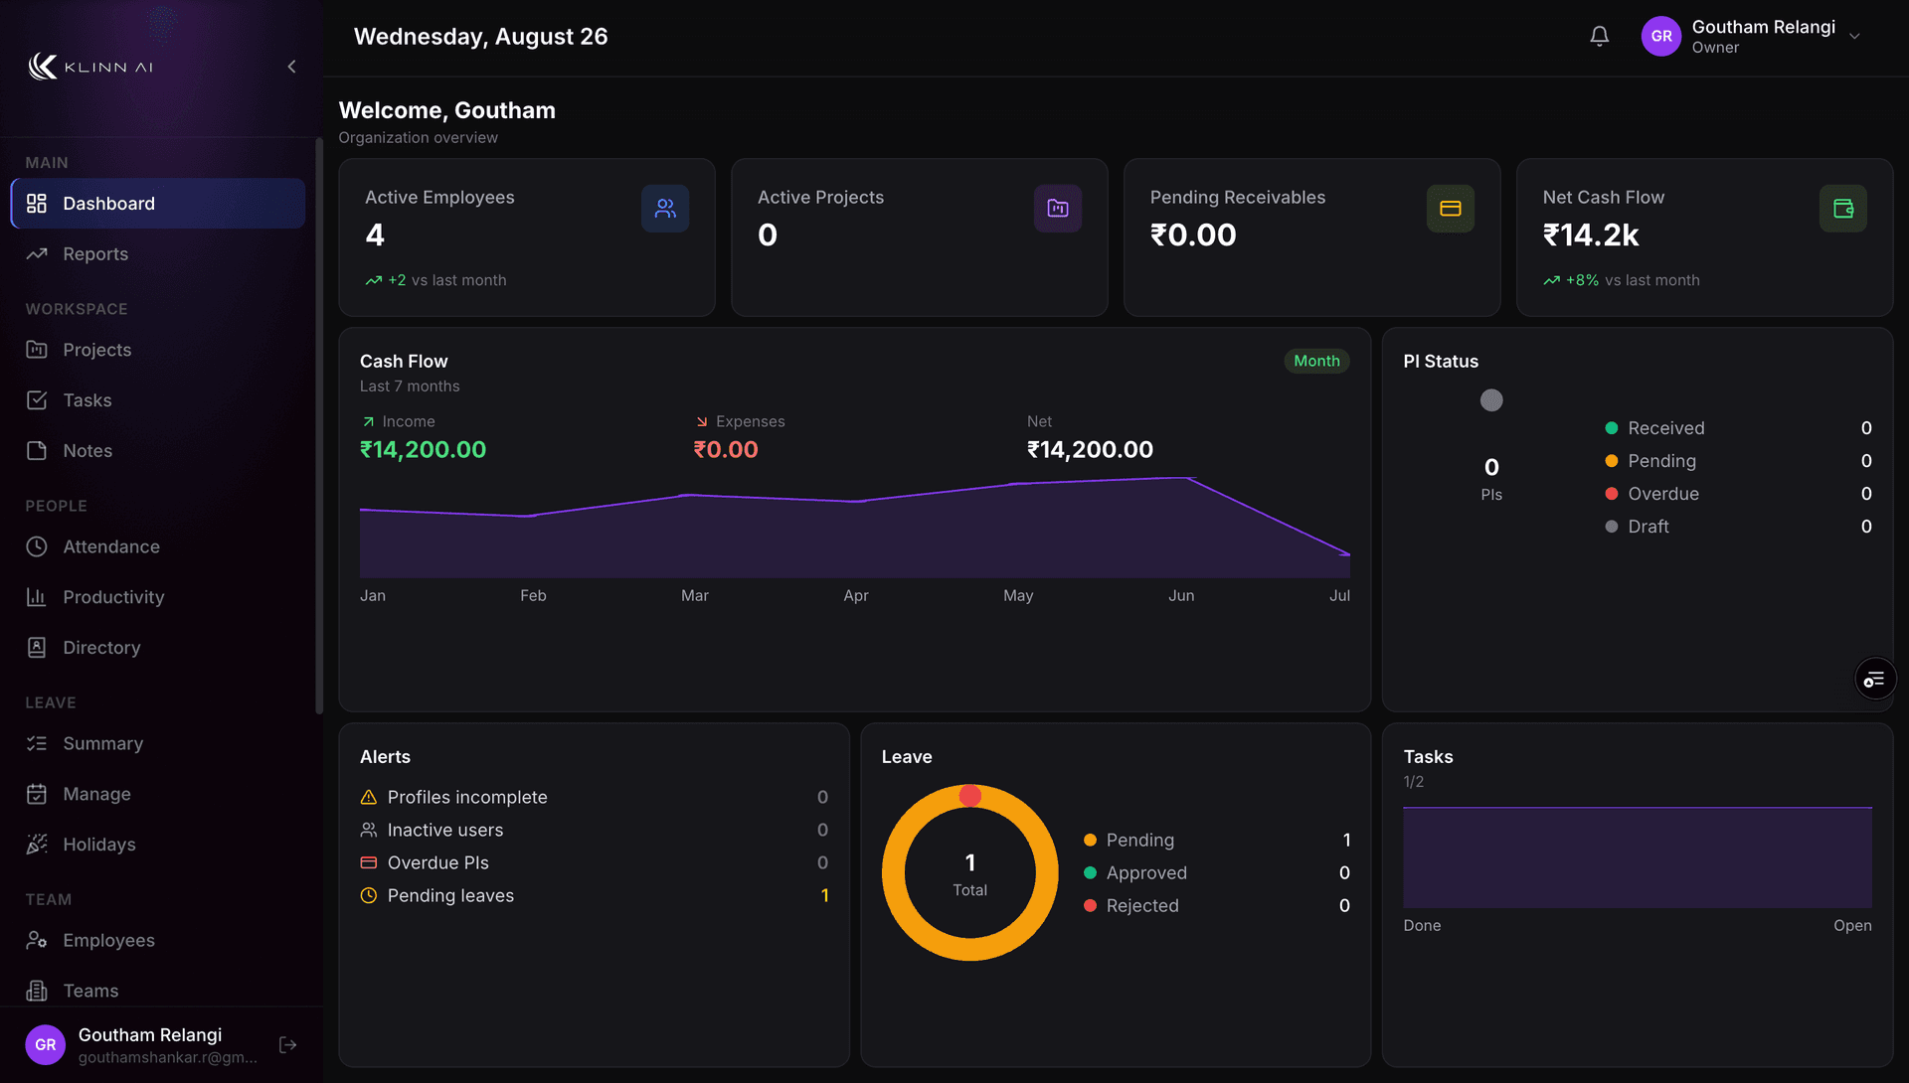Click the Manage calendar icon
Screen dimensions: 1909x1083
[37, 794]
